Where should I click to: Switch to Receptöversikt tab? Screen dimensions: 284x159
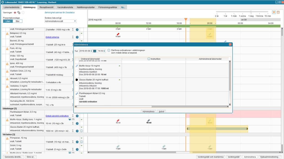tap(46, 7)
